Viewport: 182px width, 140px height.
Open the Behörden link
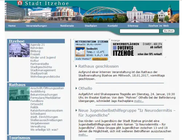click(x=37, y=48)
